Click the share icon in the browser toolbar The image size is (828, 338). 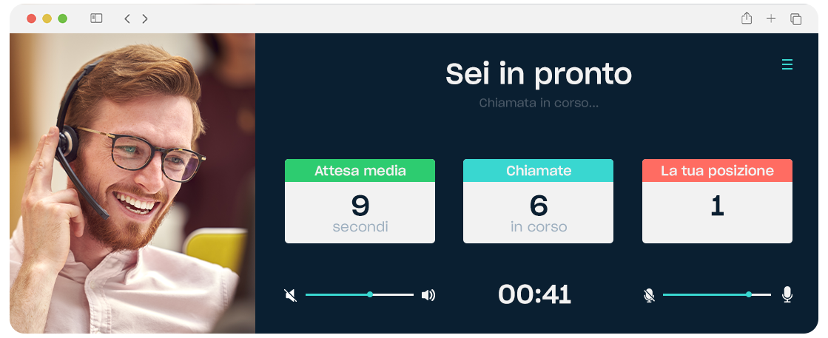click(x=746, y=18)
